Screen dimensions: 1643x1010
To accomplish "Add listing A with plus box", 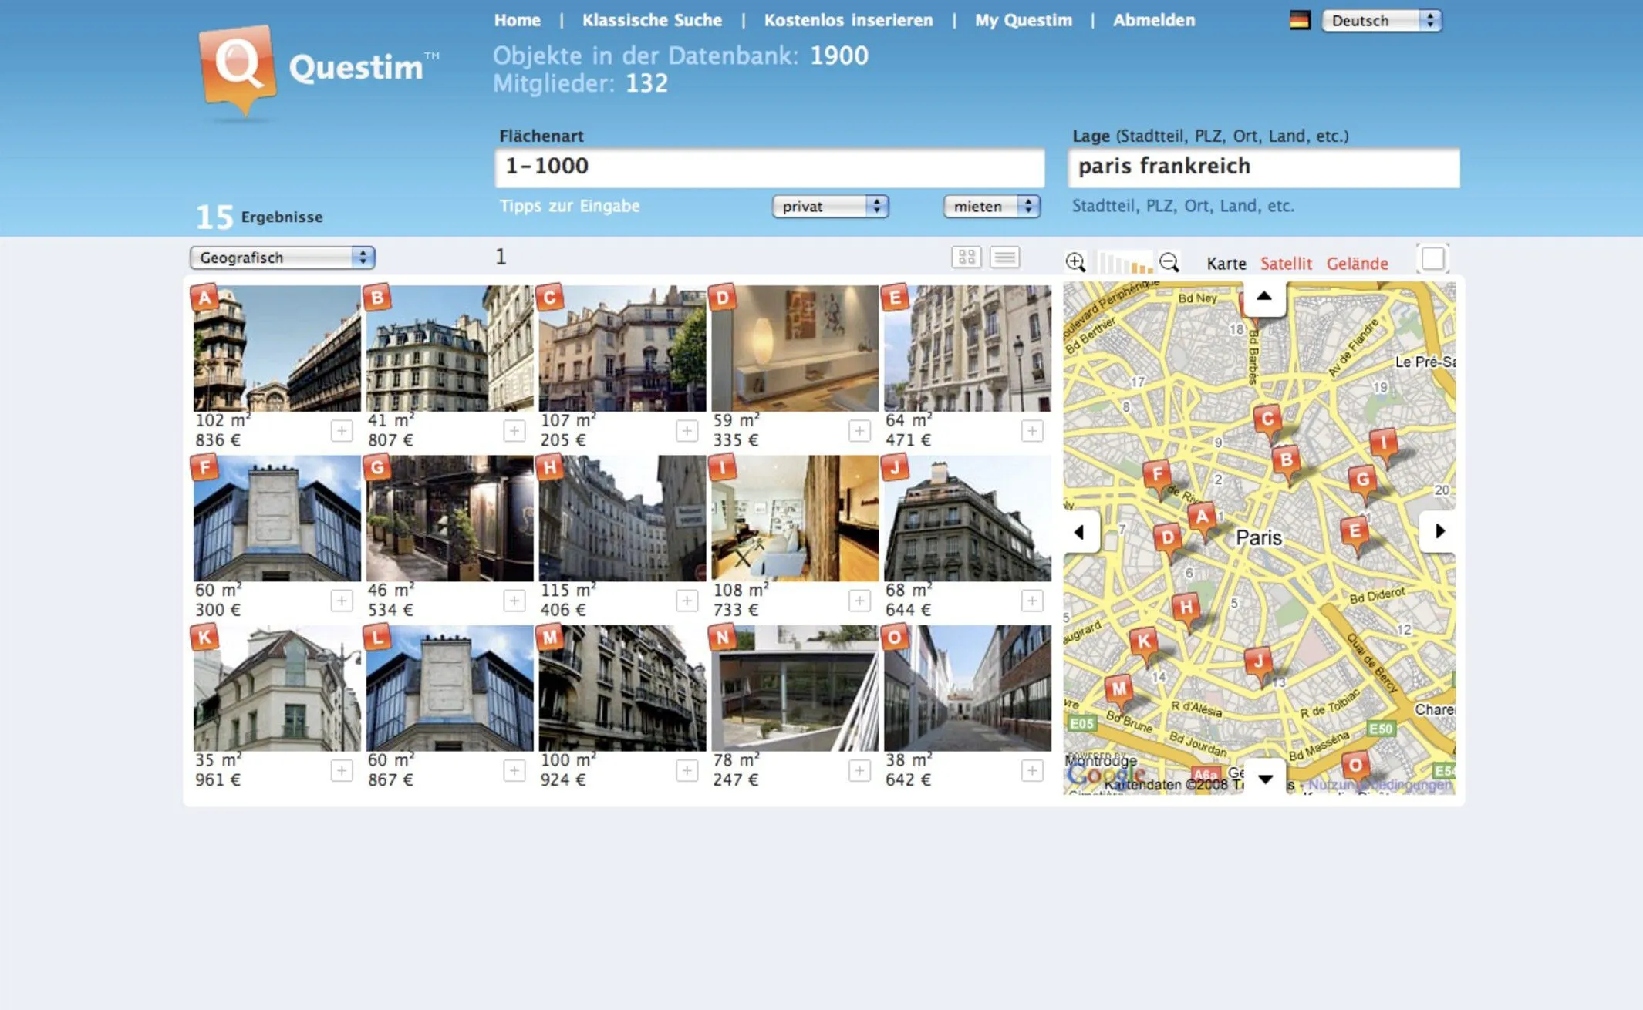I will pos(342,430).
